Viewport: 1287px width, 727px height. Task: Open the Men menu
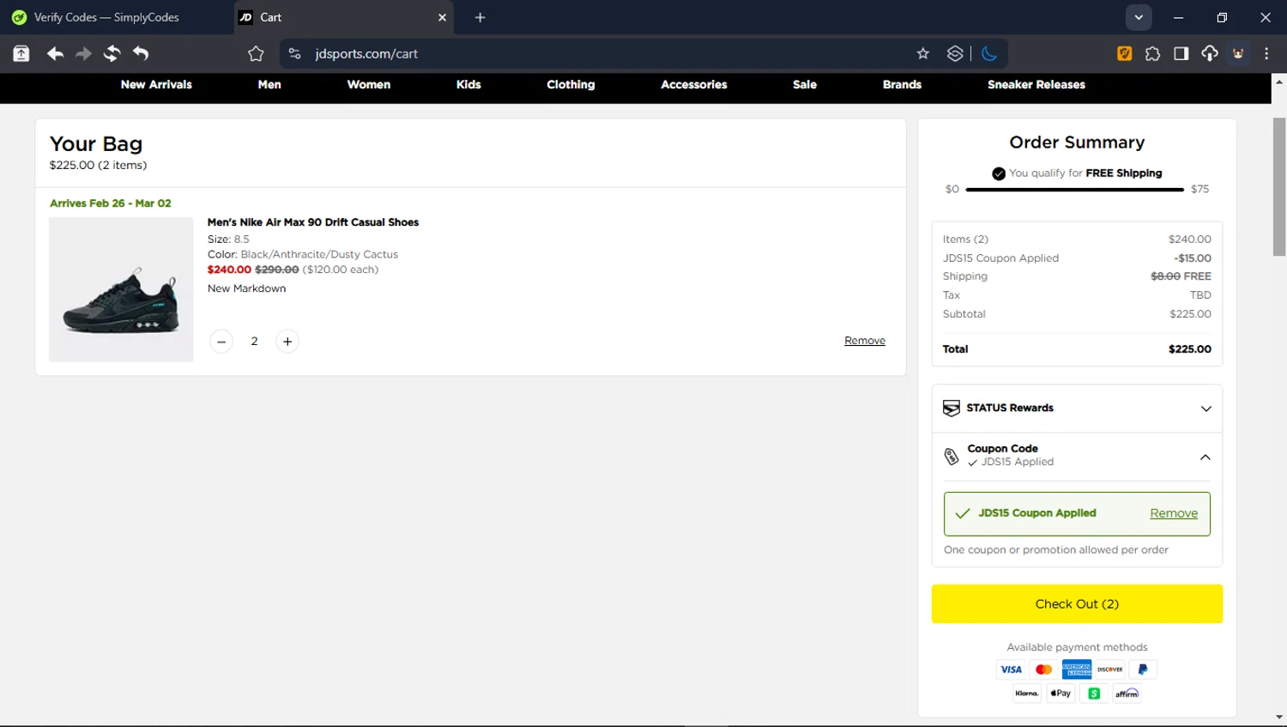pyautogui.click(x=269, y=84)
